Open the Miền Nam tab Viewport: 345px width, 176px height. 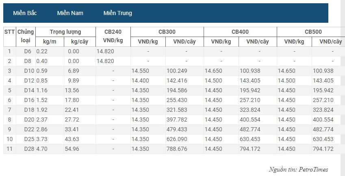[70, 13]
